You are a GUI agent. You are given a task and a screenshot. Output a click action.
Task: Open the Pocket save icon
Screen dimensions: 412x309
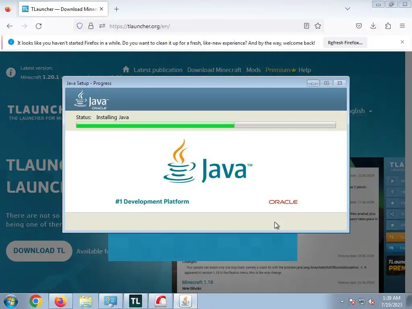358,26
